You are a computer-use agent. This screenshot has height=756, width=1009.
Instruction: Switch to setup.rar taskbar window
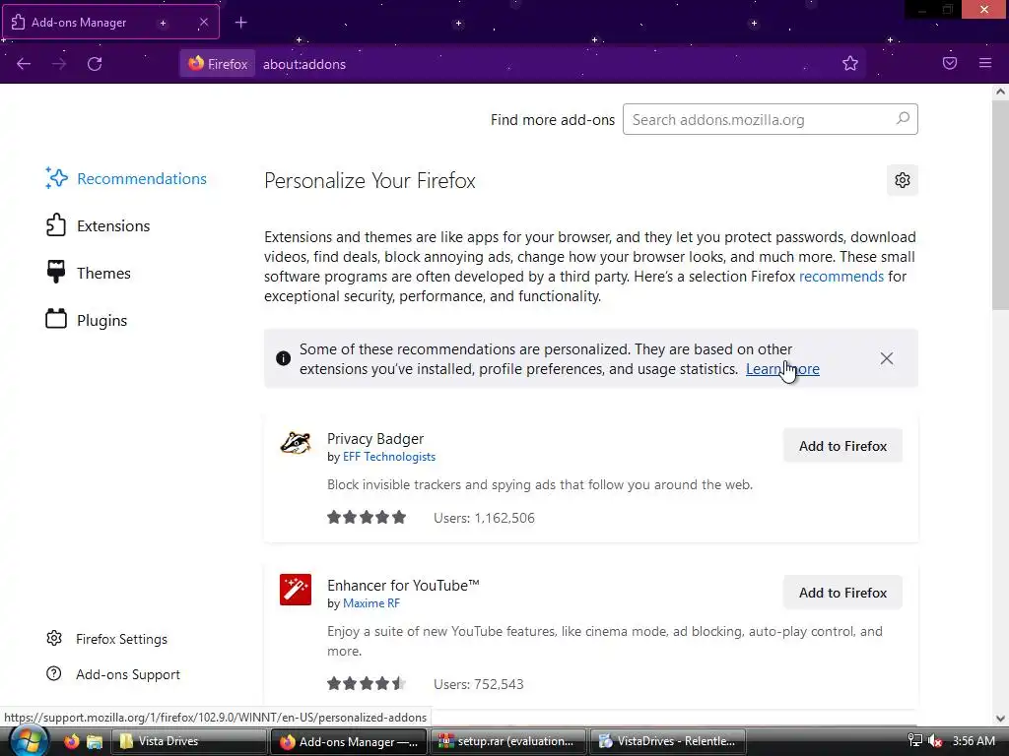click(x=507, y=741)
